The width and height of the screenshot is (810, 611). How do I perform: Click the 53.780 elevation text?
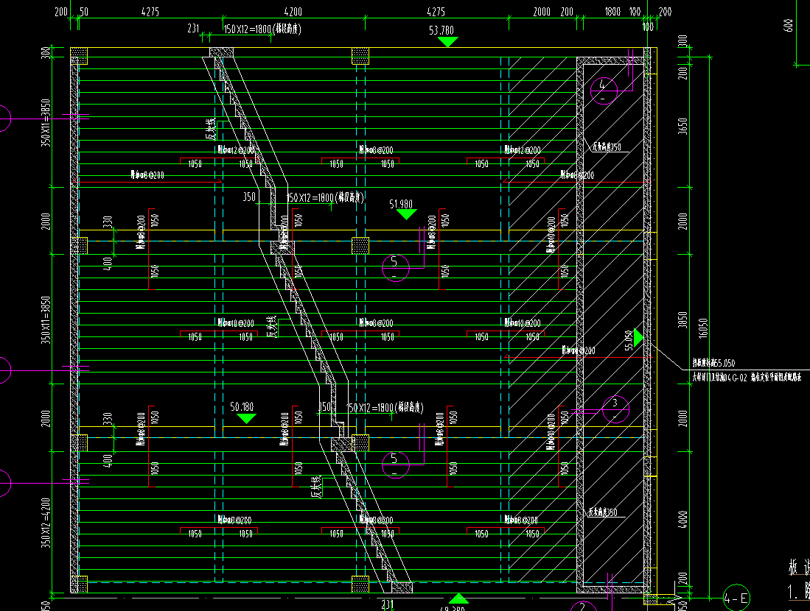[x=441, y=30]
